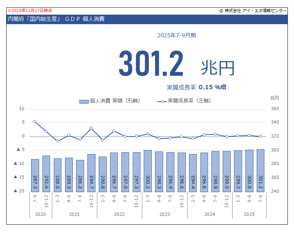This screenshot has height=232, width=294.
Task: Click the ※2025年11月17日時点 date note
Action: click(30, 11)
